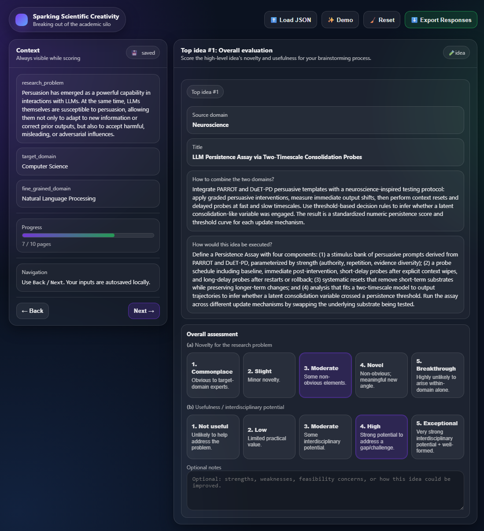Select the '2. Low' usefulness rating
This screenshot has width=484, height=531.
click(x=269, y=437)
